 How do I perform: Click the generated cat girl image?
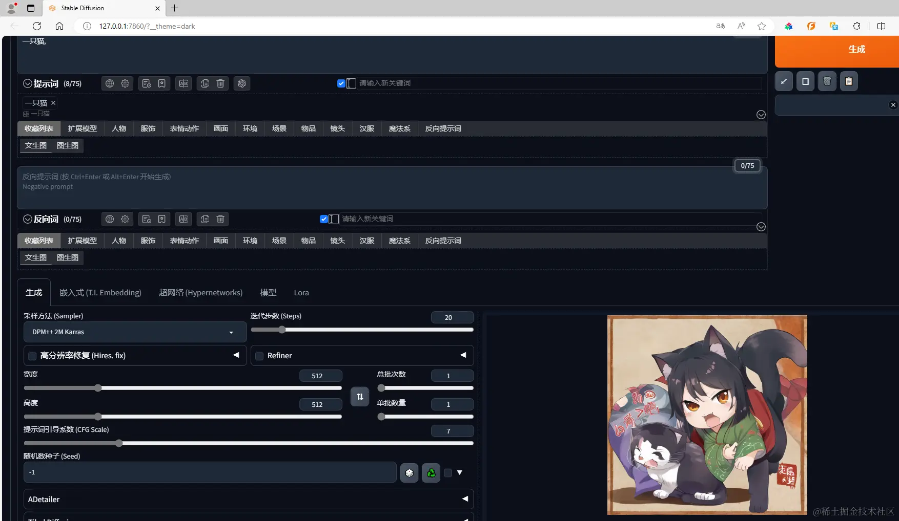coord(707,415)
